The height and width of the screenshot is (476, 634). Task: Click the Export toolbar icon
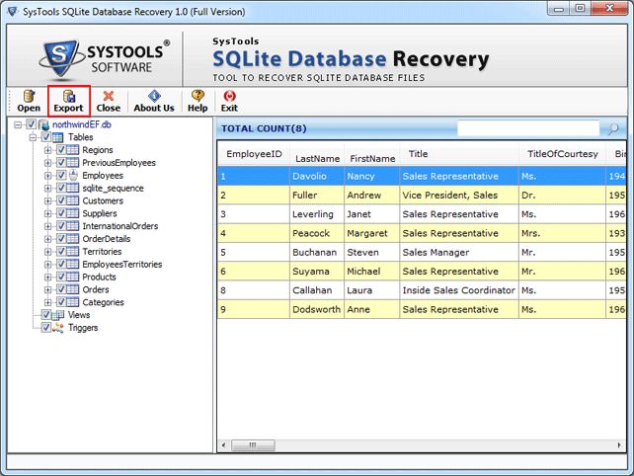click(68, 100)
